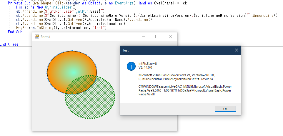Screen dimensions: 283x136
Task: Click the OK button in Test dialog
Action: (225, 109)
